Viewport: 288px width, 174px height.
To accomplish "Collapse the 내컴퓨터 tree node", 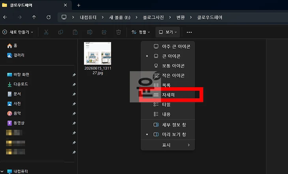I will (x=2, y=171).
